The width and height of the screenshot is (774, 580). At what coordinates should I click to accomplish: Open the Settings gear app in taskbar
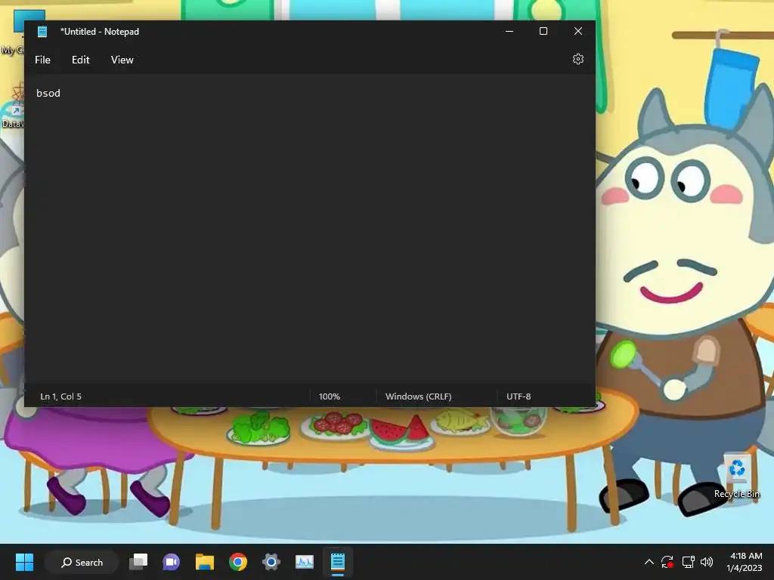(271, 562)
